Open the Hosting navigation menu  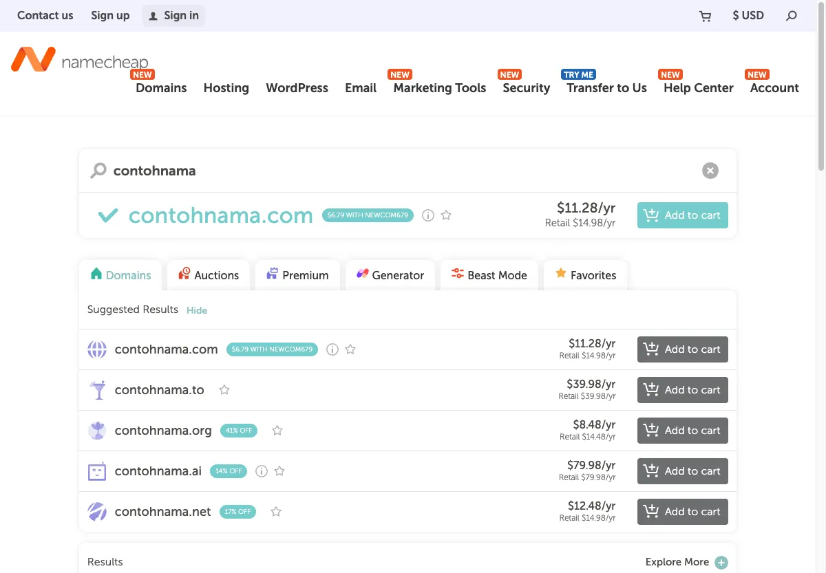(226, 88)
